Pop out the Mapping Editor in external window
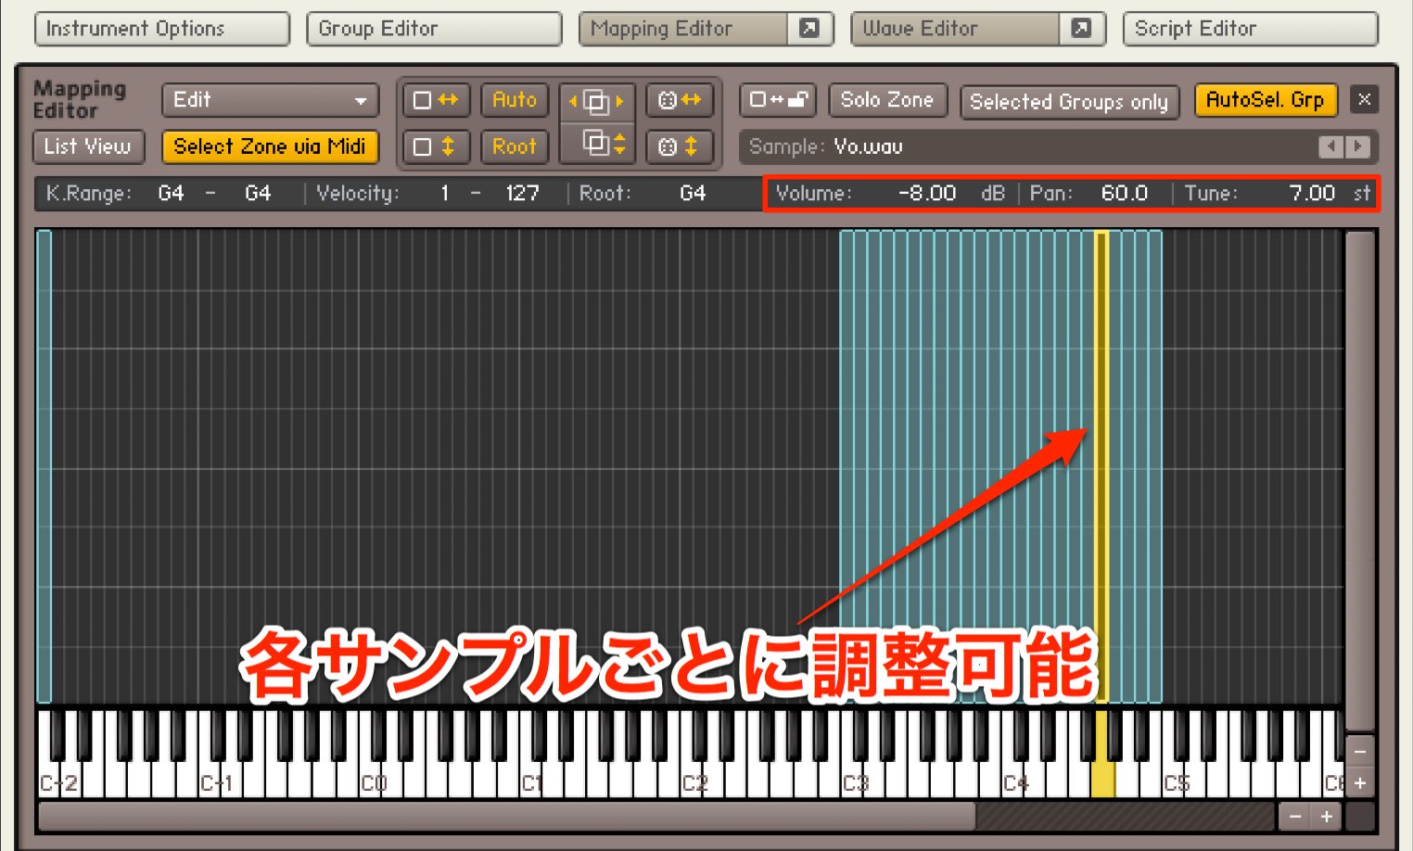The image size is (1413, 851). coord(809,29)
